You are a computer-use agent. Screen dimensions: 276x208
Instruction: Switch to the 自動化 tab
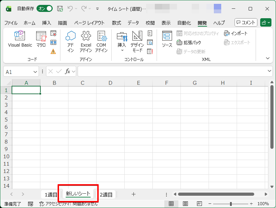(184, 23)
